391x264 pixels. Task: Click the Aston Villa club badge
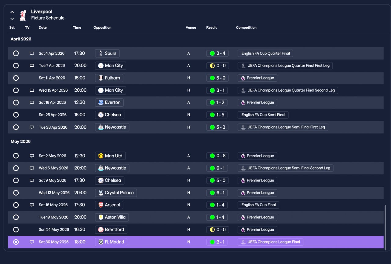[x=101, y=217]
